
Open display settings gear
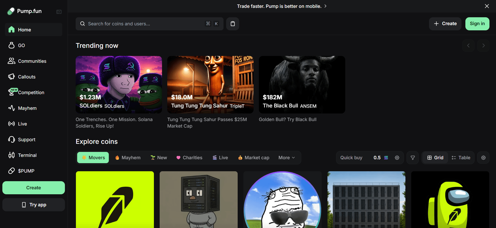[x=483, y=158]
